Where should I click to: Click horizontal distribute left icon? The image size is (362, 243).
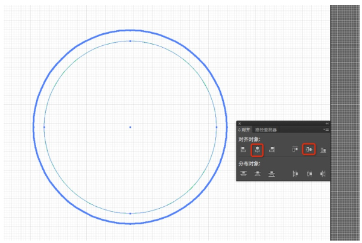[x=295, y=174]
